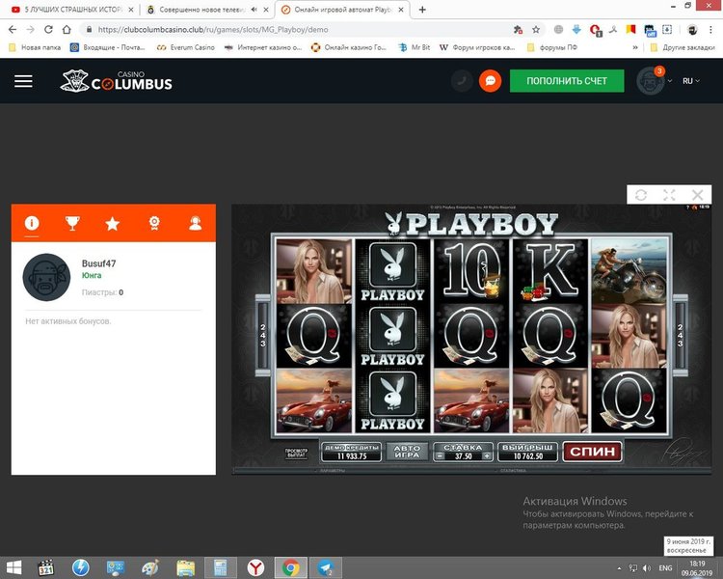Reload the game with the refresh icon

coord(640,195)
